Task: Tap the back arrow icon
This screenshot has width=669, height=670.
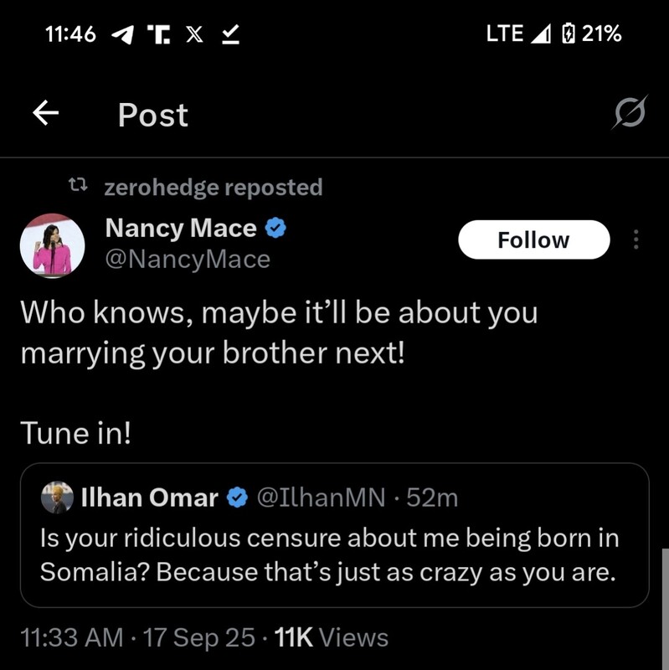Action: 46,114
